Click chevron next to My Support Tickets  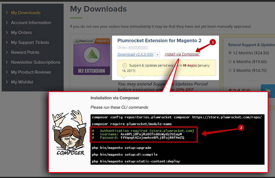pos(7,42)
